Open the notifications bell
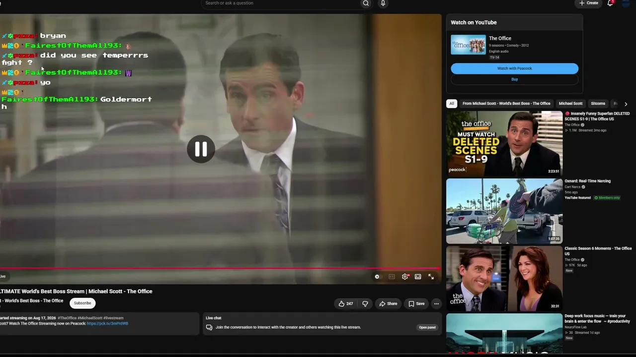Image resolution: width=636 pixels, height=357 pixels. (x=610, y=3)
